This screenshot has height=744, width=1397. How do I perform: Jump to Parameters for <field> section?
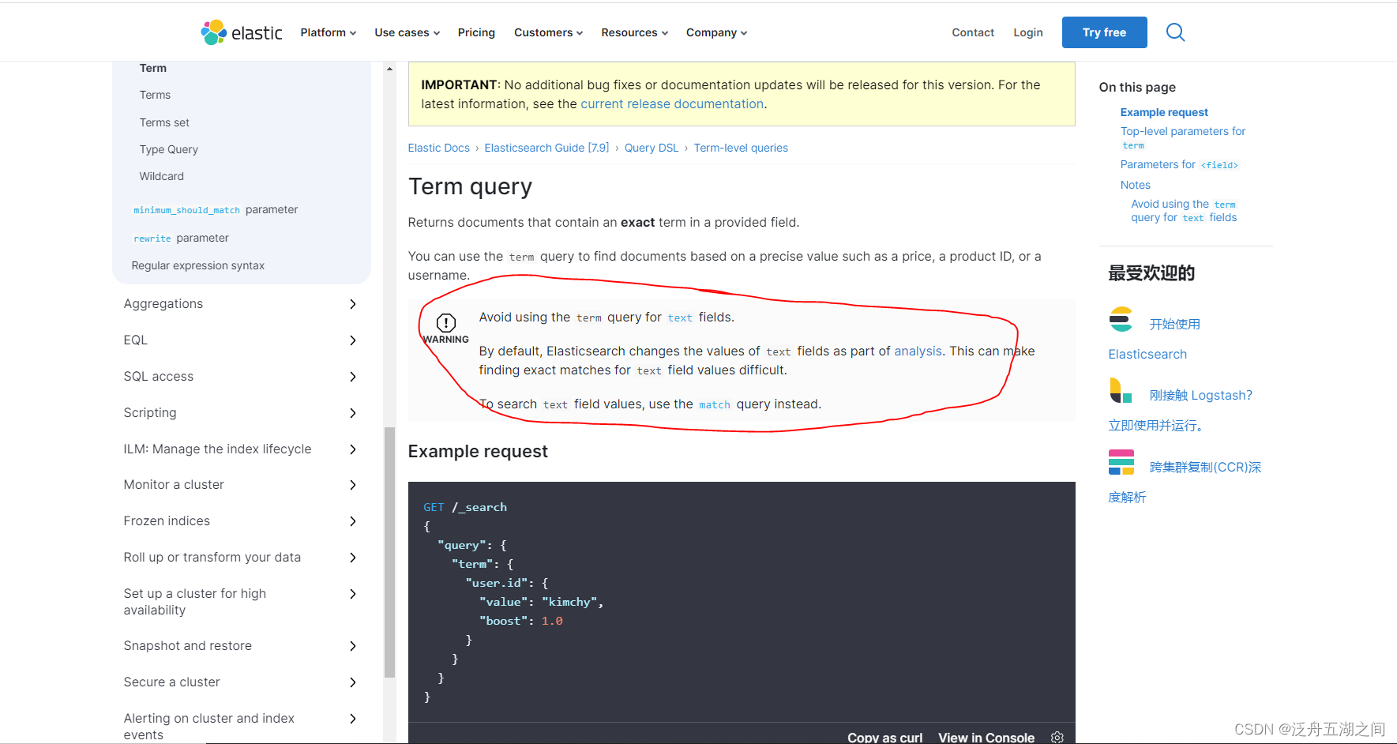tap(1180, 164)
